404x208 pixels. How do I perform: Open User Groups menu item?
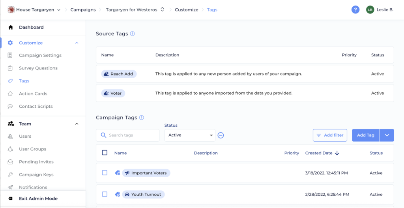coord(32,149)
